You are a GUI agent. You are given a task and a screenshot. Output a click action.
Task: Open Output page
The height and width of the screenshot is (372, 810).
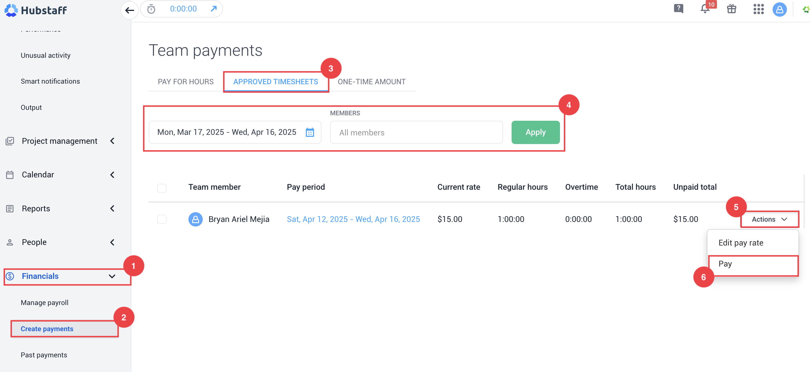tap(31, 107)
